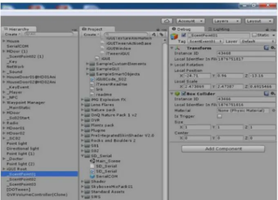Collapse the SD_Serial folder
This screenshot has height=200, width=278.
(82, 156)
